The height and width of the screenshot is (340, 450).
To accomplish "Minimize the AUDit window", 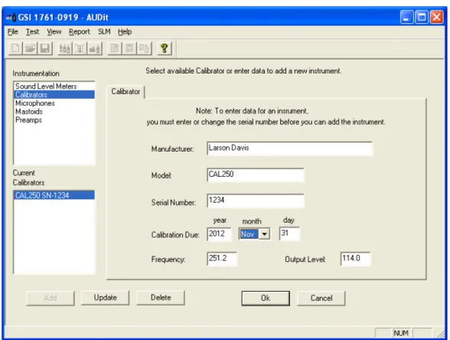I will click(x=406, y=17).
